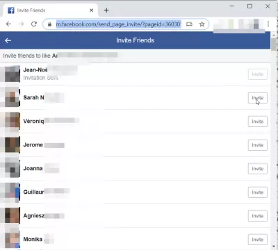Screen dimensions: 278x250
Task: Click the page scrollbar thumb
Action: coord(274,44)
